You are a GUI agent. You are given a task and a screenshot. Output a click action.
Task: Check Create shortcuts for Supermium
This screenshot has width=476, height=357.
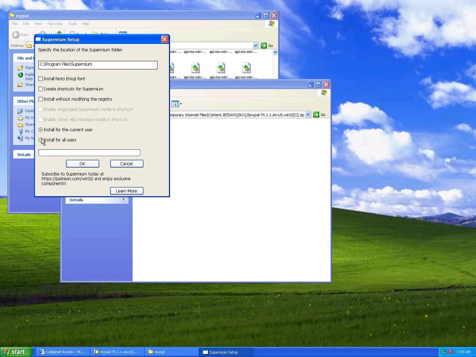coord(41,89)
